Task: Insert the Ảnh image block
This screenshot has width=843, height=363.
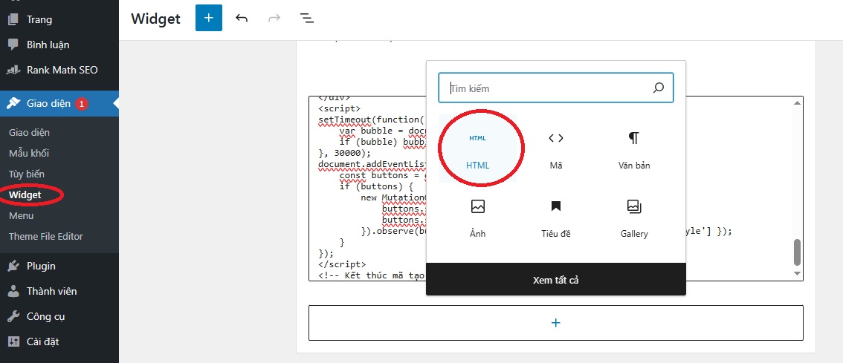Action: click(477, 218)
